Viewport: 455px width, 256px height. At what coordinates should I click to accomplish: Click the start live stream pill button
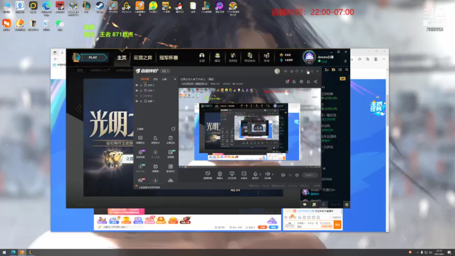point(309,175)
